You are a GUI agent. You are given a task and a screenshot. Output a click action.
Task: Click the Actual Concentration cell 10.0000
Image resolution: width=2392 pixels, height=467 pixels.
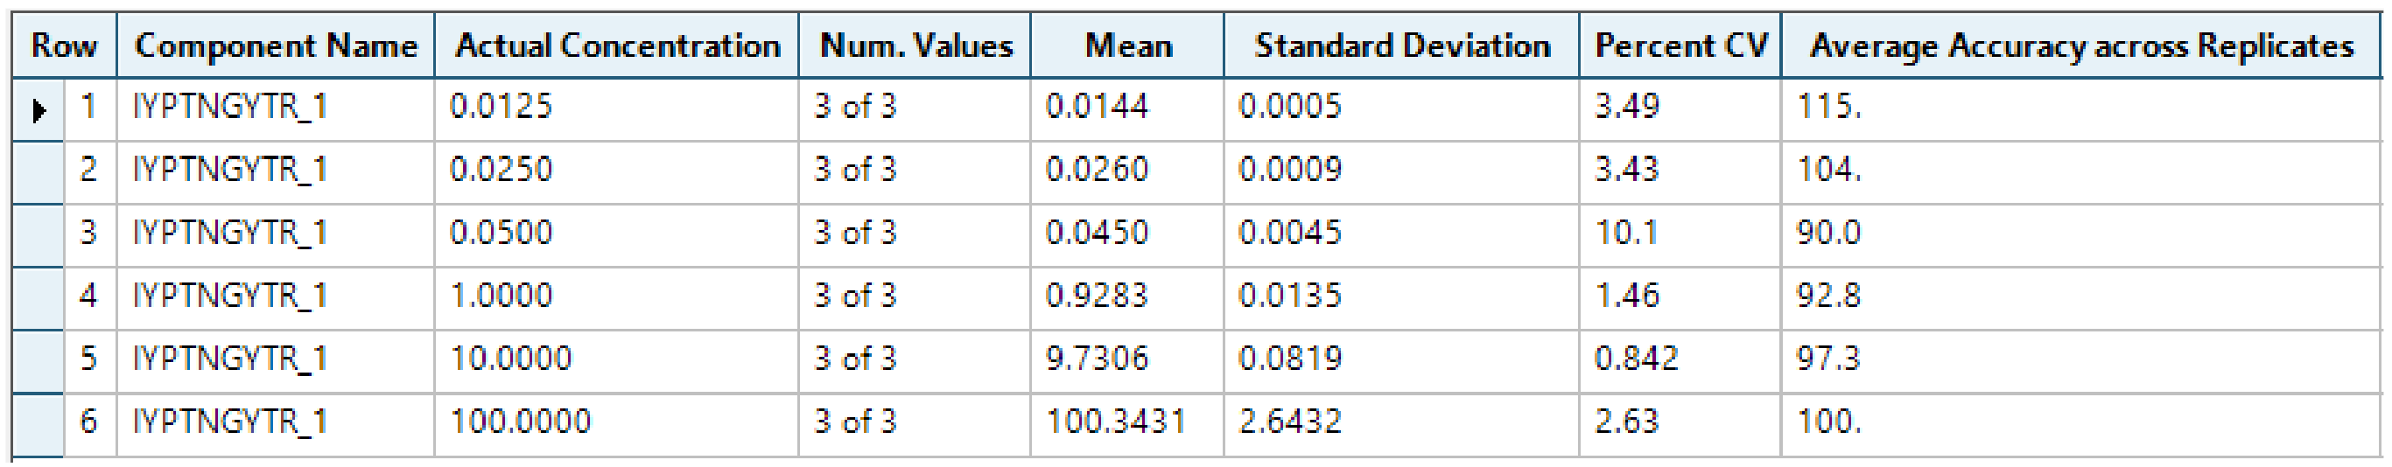tap(616, 361)
